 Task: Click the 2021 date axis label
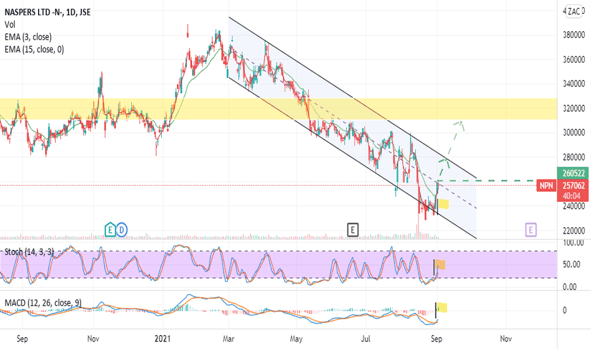162,338
